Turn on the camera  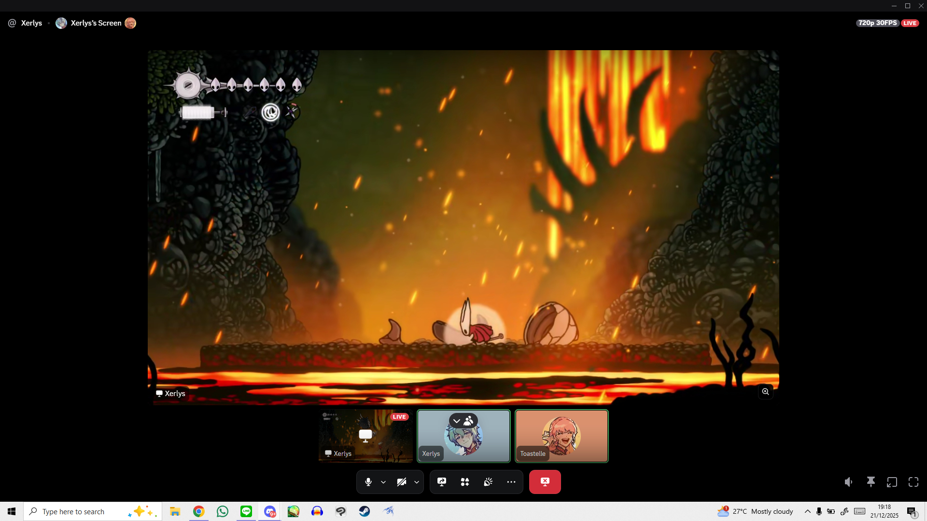point(401,482)
